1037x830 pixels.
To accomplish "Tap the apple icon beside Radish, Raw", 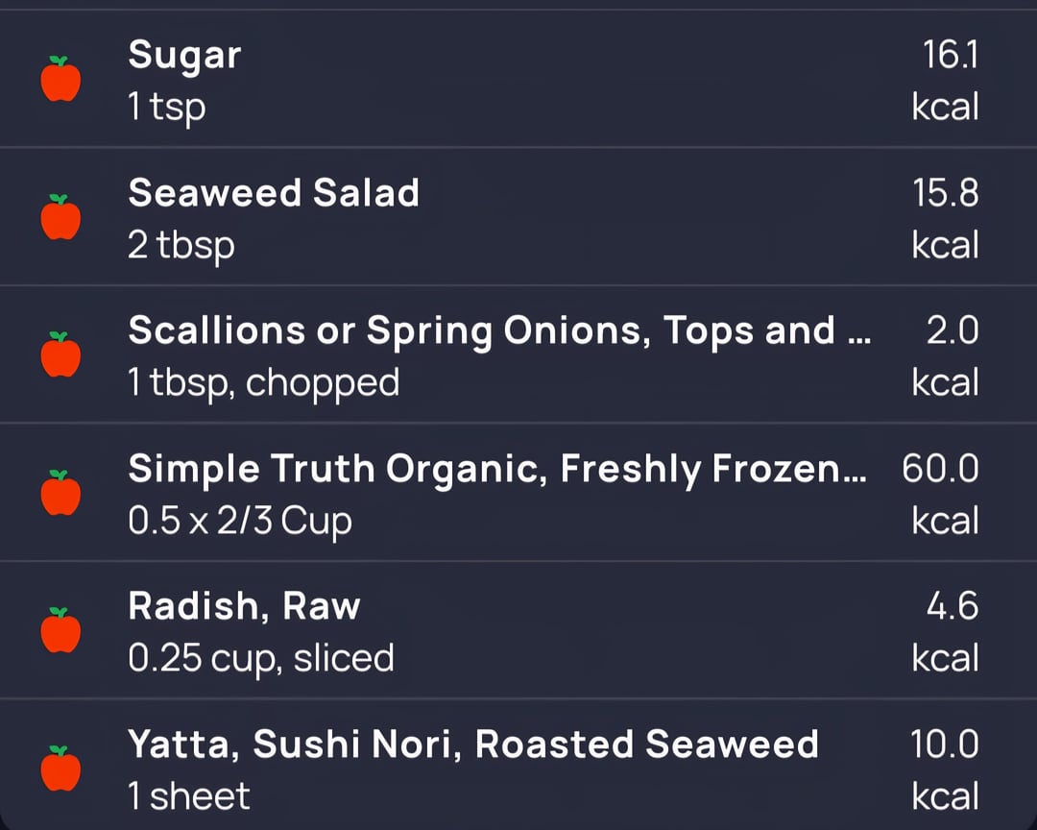I will (x=60, y=631).
